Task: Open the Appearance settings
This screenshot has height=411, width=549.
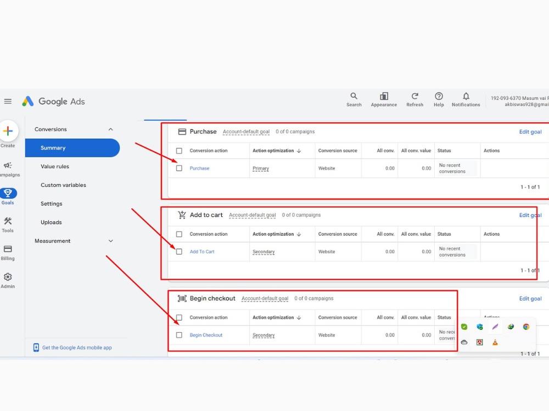Action: click(x=384, y=100)
